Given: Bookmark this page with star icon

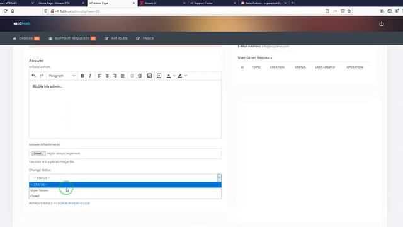Looking at the screenshot, I should [349, 11].
